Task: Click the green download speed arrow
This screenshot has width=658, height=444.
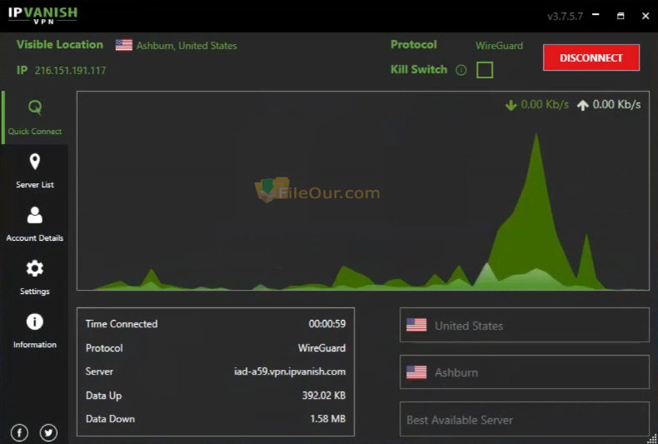Action: click(511, 105)
